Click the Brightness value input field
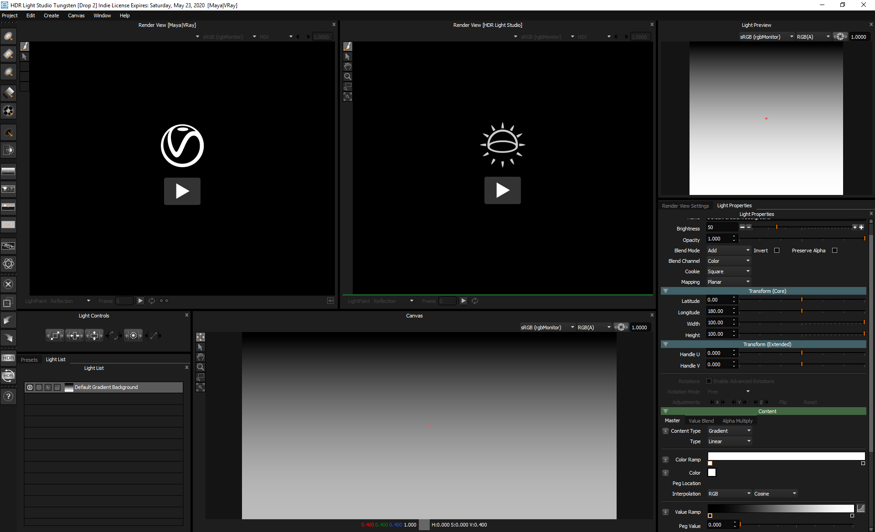 [722, 227]
